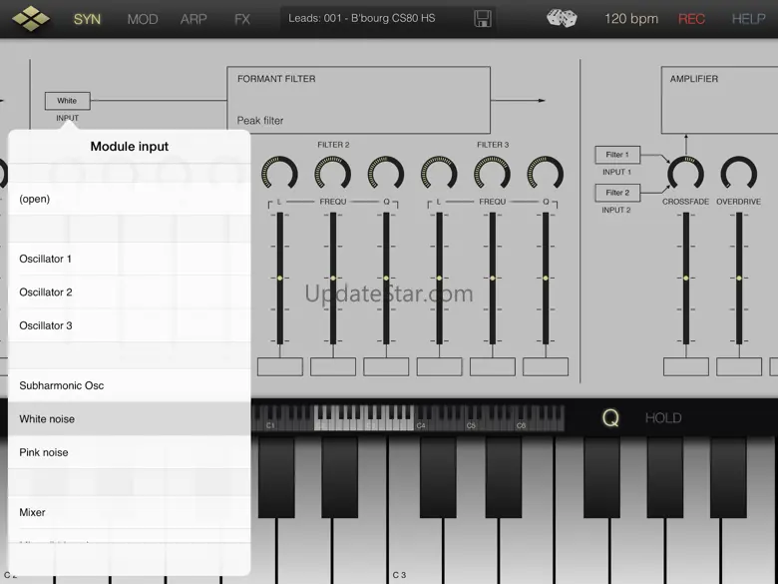Image resolution: width=778 pixels, height=584 pixels.
Task: Toggle the HOLD switch
Action: click(x=663, y=418)
